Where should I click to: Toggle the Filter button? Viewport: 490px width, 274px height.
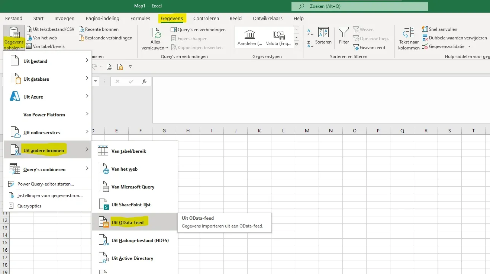pos(344,36)
